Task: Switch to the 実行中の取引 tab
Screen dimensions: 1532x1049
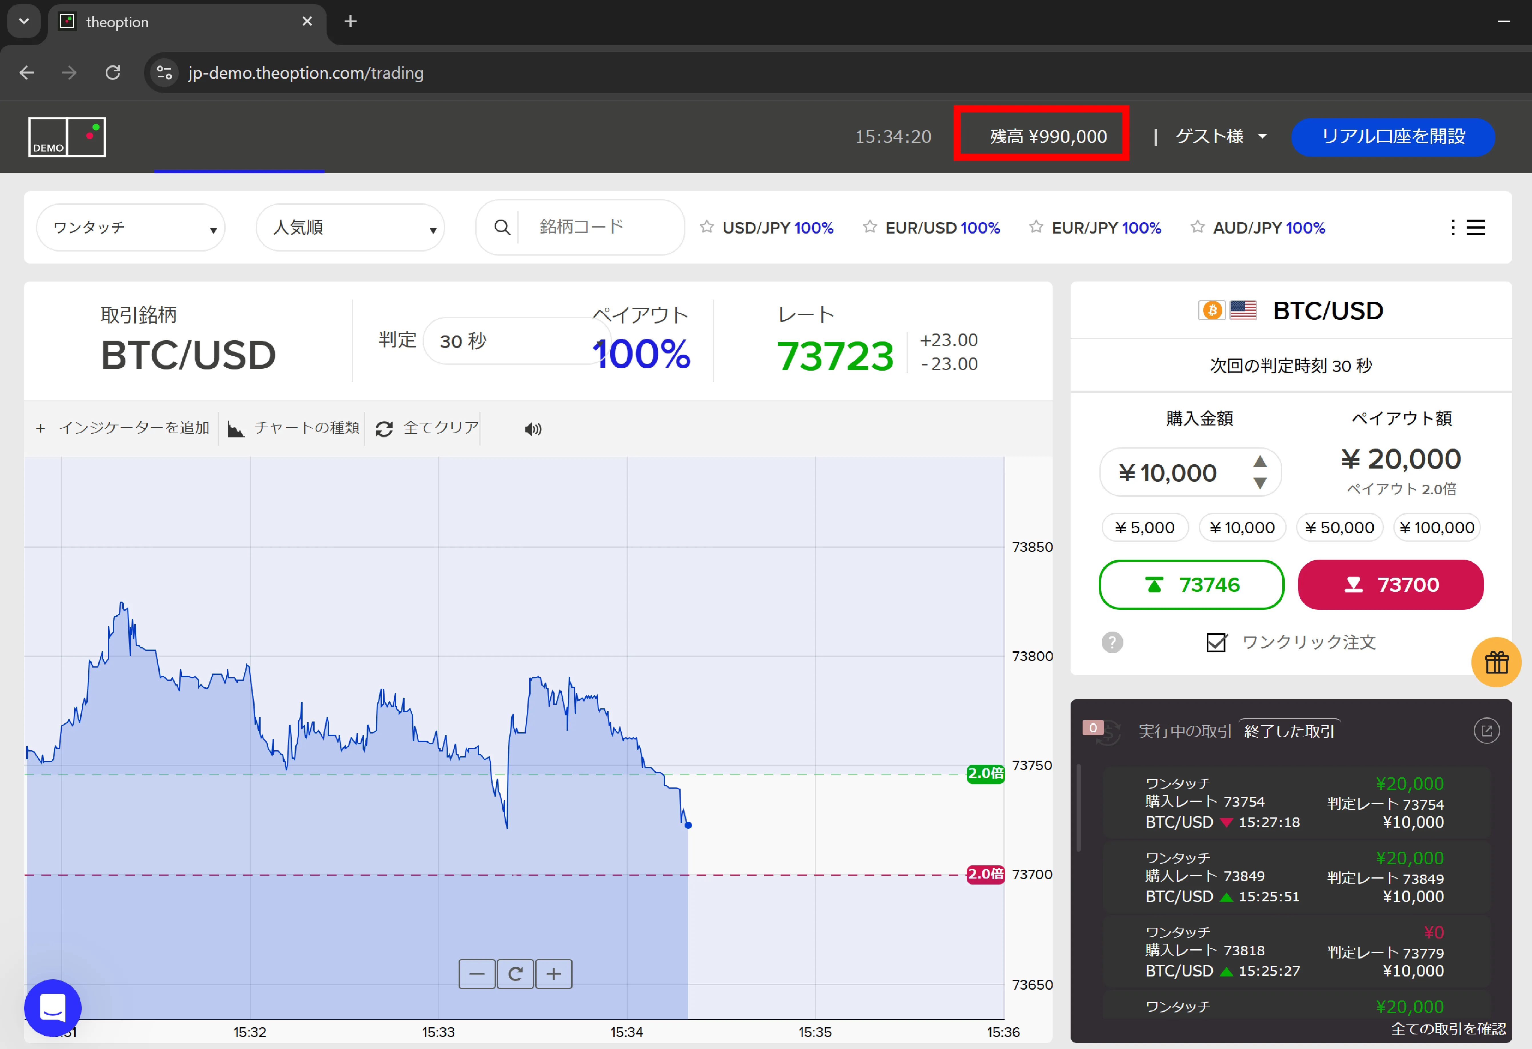Action: point(1185,732)
